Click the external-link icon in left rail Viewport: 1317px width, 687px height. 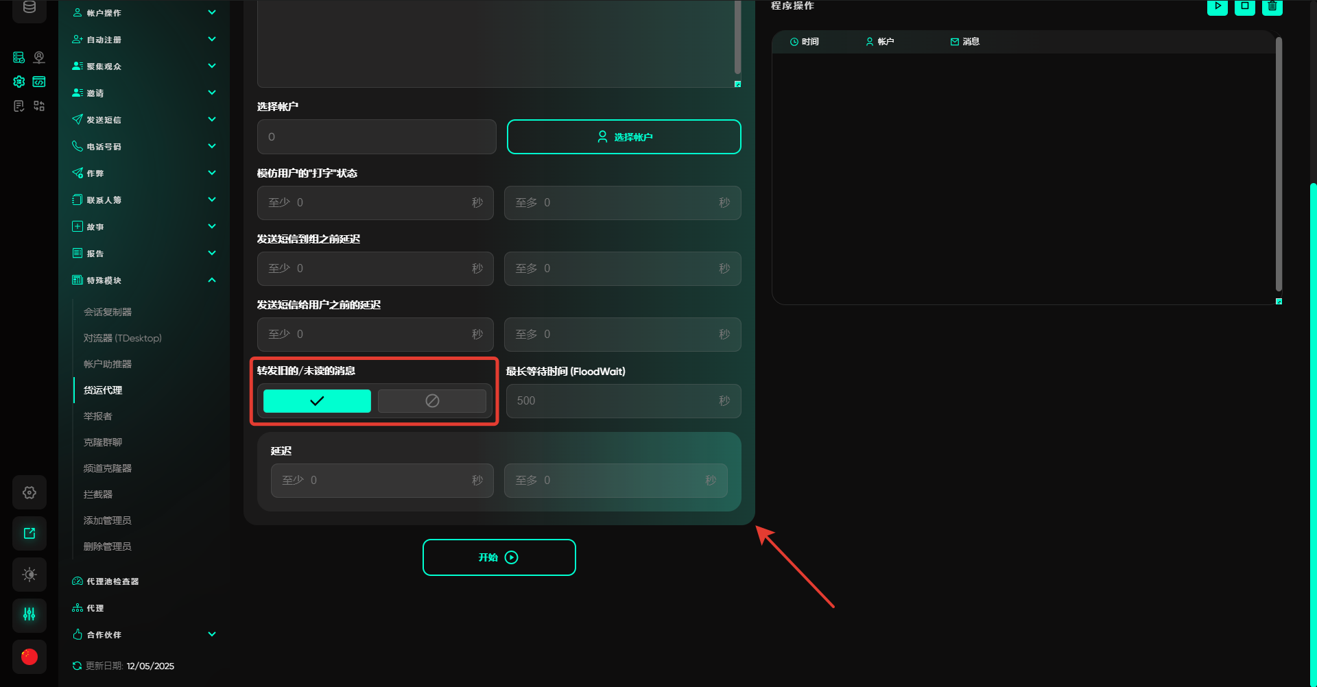click(29, 533)
